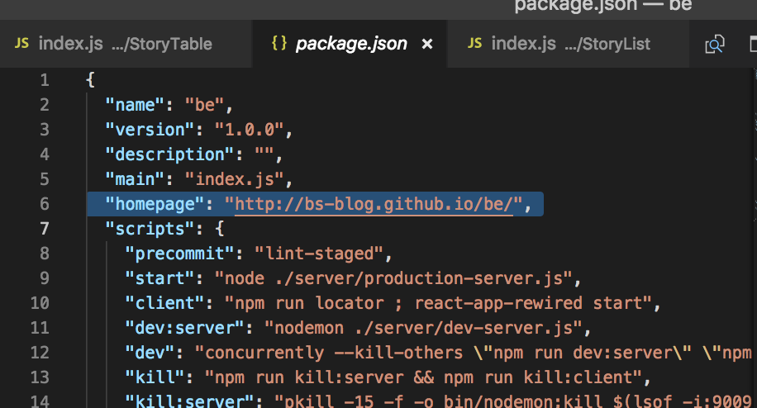Viewport: 757px width, 408px height.
Task: Select the package.json tab label
Action: tap(351, 44)
